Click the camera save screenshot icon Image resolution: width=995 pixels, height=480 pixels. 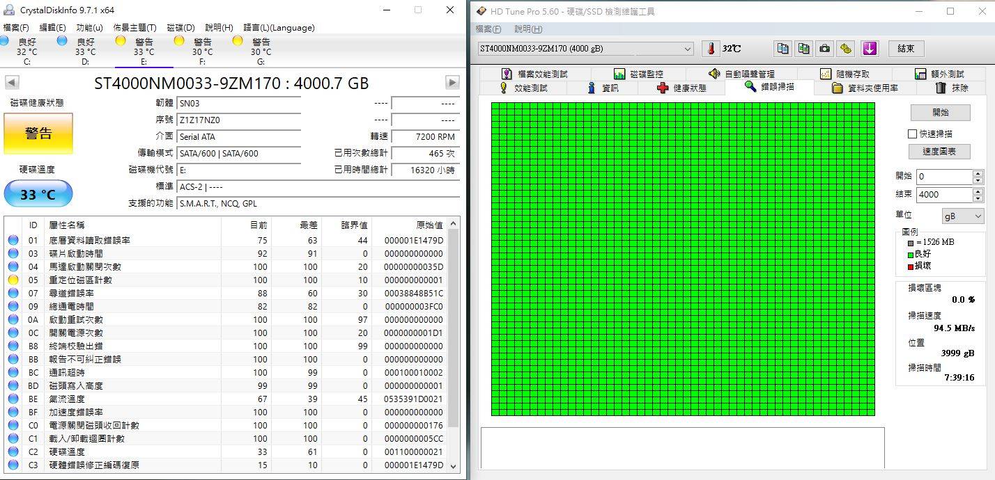824,49
